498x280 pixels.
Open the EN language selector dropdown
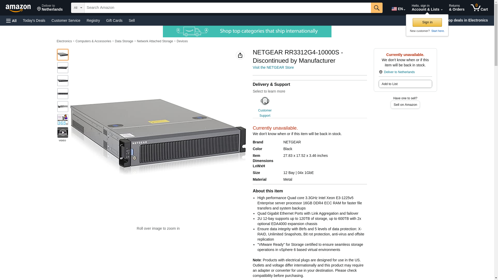398,9
